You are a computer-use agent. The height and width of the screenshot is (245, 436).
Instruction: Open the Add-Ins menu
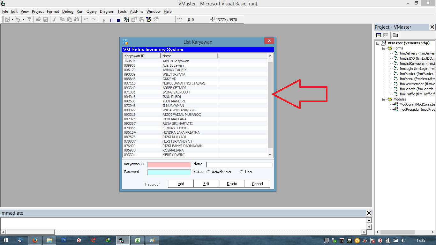[136, 11]
